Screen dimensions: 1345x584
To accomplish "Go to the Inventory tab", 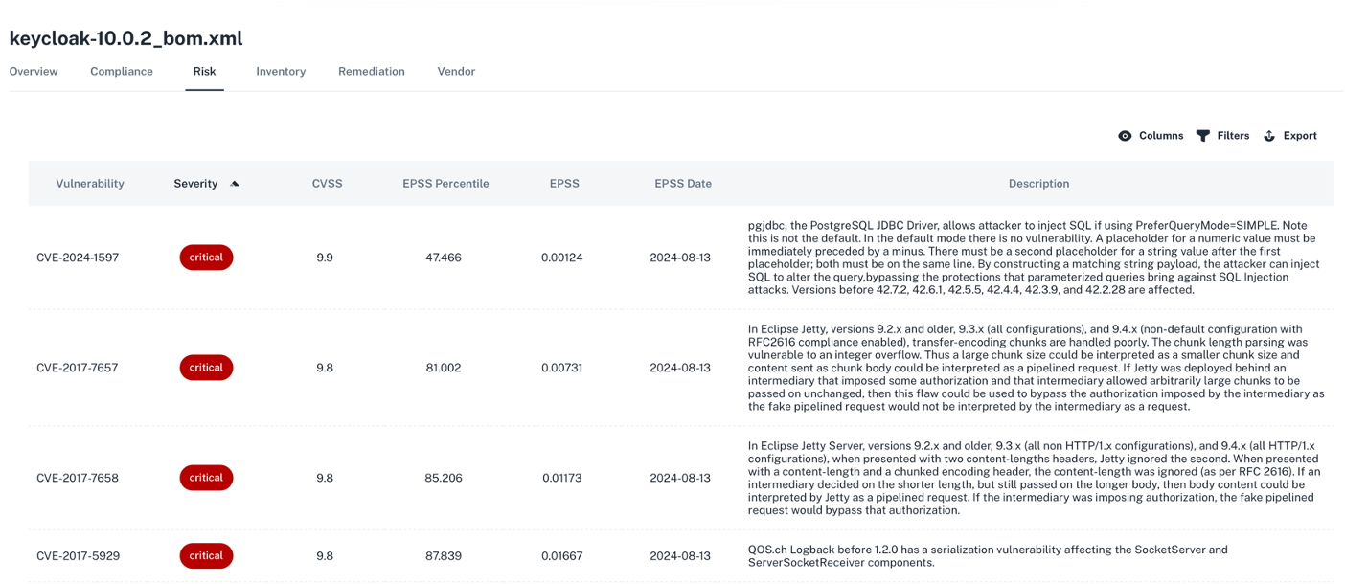I will coord(281,72).
